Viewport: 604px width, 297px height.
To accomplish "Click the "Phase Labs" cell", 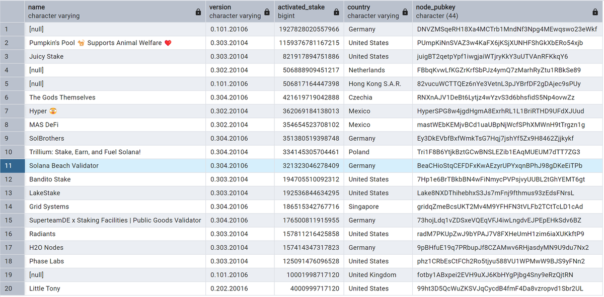I will pyautogui.click(x=115, y=261).
